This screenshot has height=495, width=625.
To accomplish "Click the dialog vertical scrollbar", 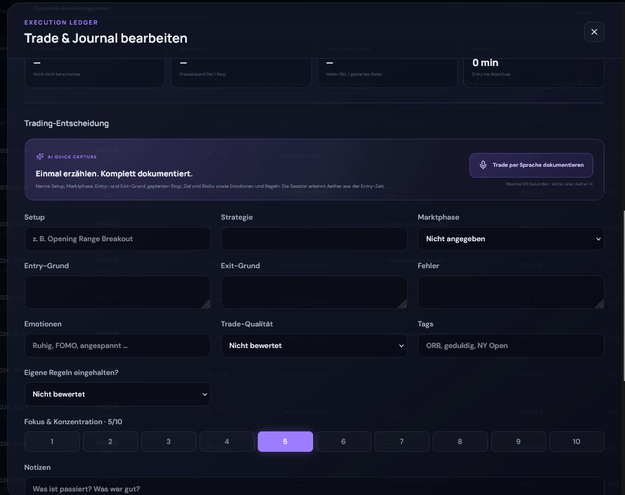I will coord(623,295).
